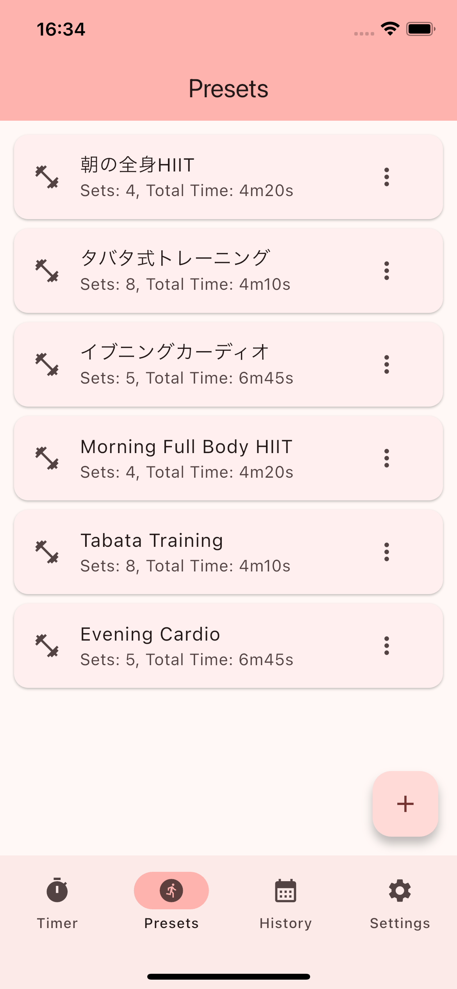Open the three-dot menu for タバタ式トレーニング

(387, 271)
